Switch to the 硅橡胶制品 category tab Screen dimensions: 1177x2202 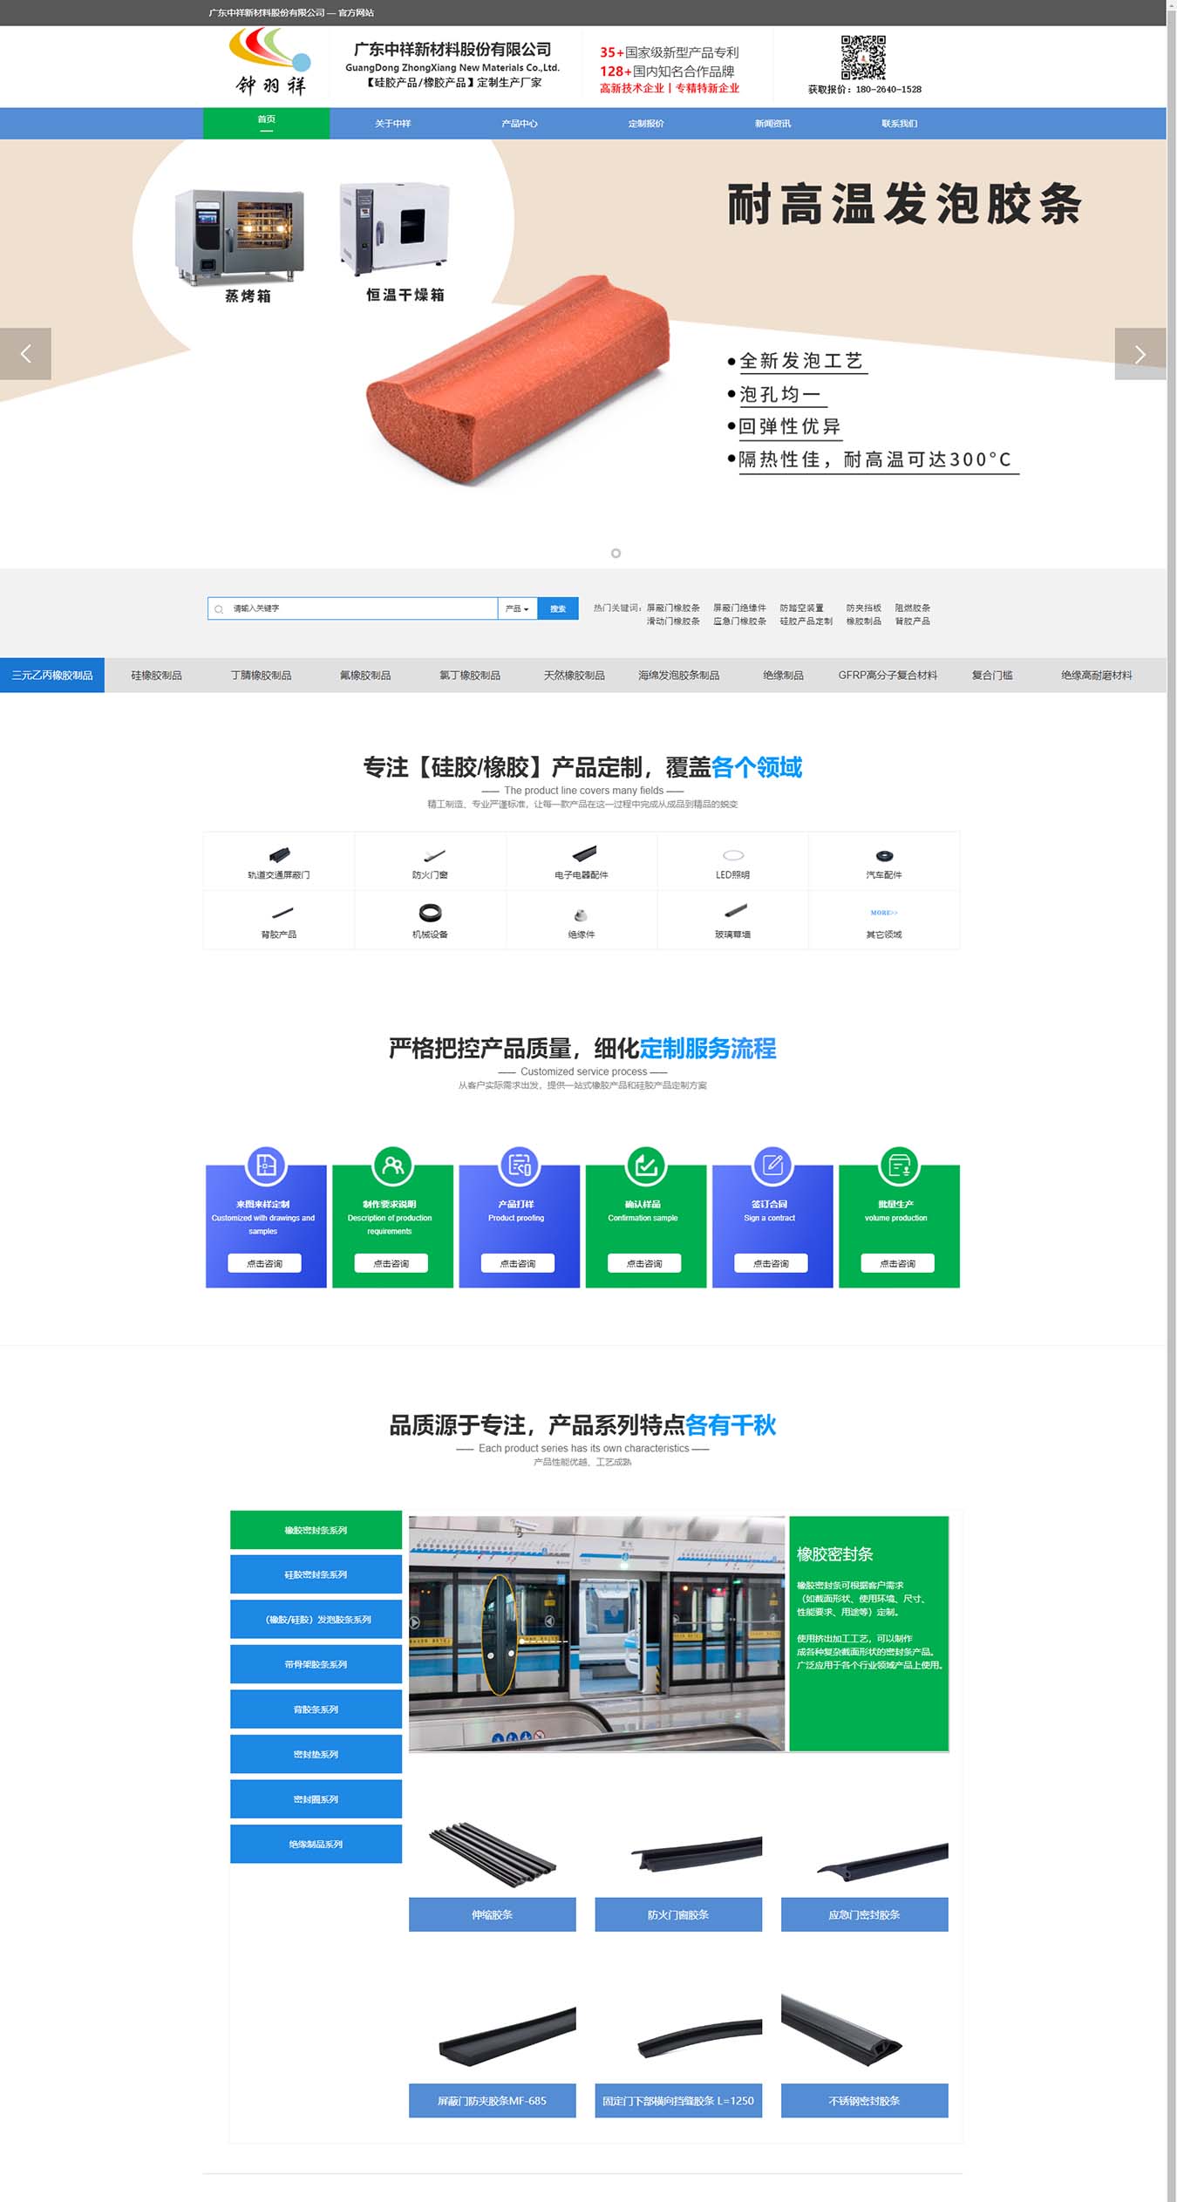coord(157,676)
